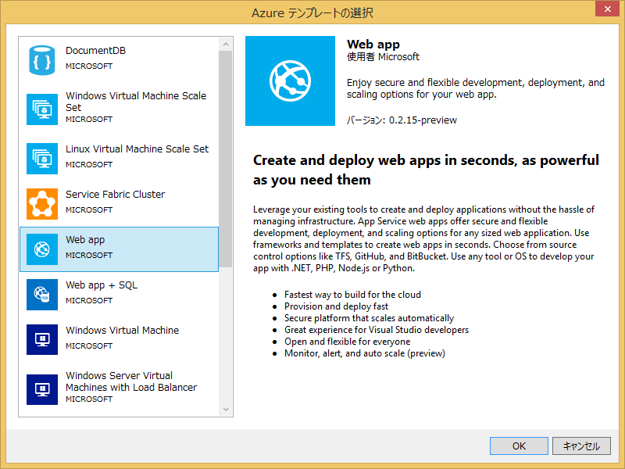Viewport: 625px width, 469px height.
Task: Click the Windows Virtual Machine monitor icon
Action: click(42, 340)
